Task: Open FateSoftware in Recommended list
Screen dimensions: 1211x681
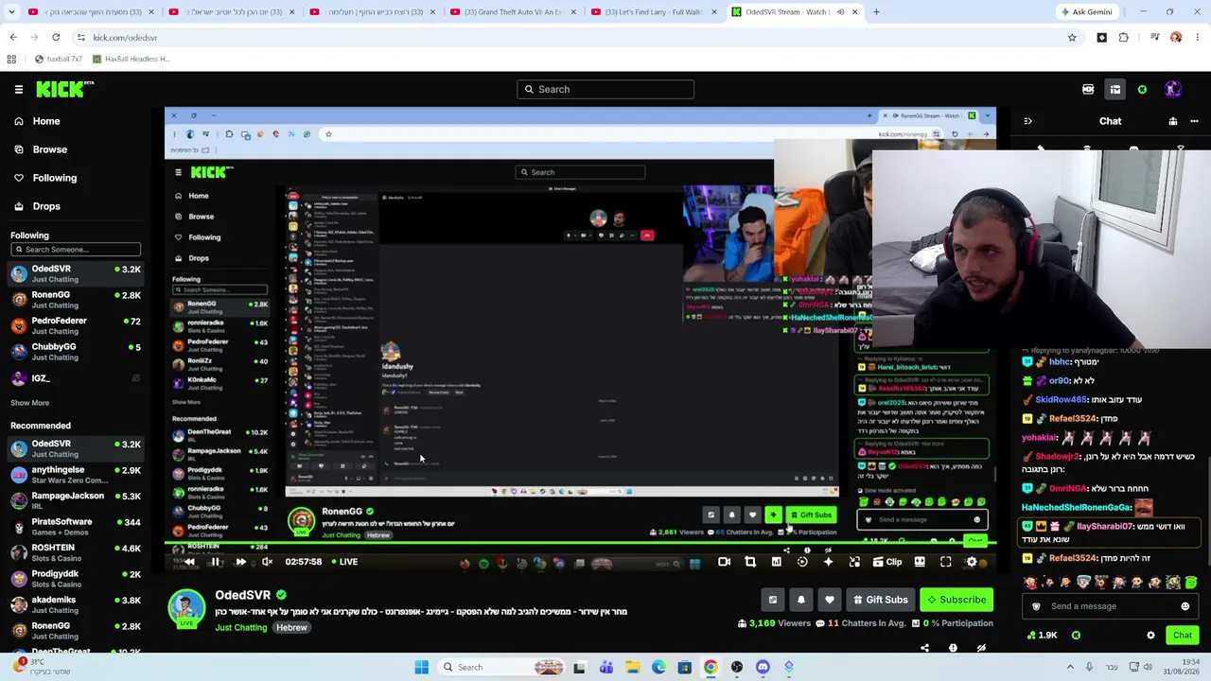Action: (76, 527)
